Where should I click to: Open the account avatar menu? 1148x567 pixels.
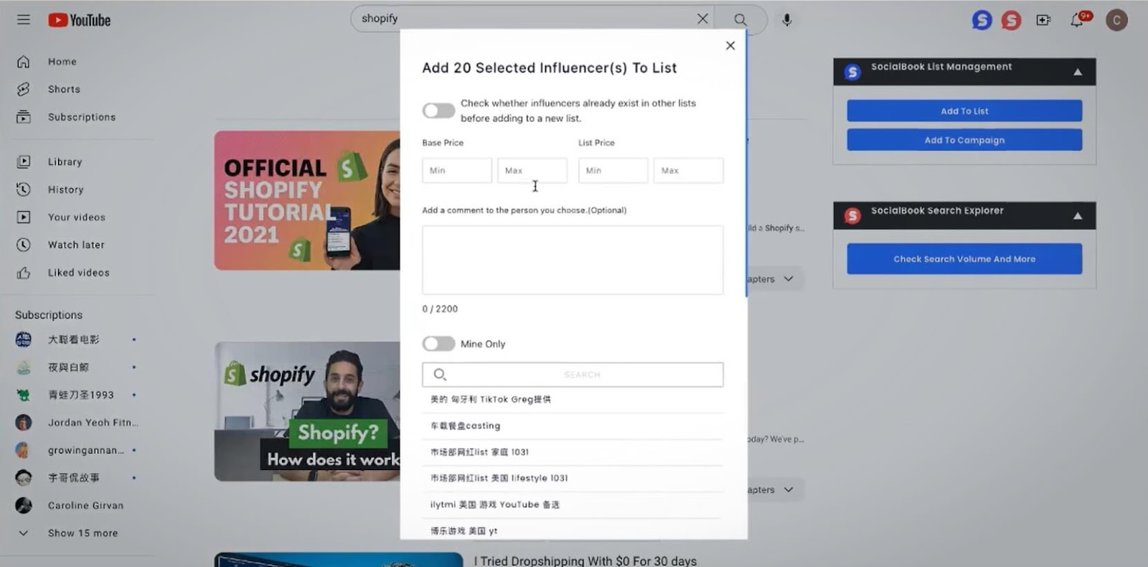1116,20
